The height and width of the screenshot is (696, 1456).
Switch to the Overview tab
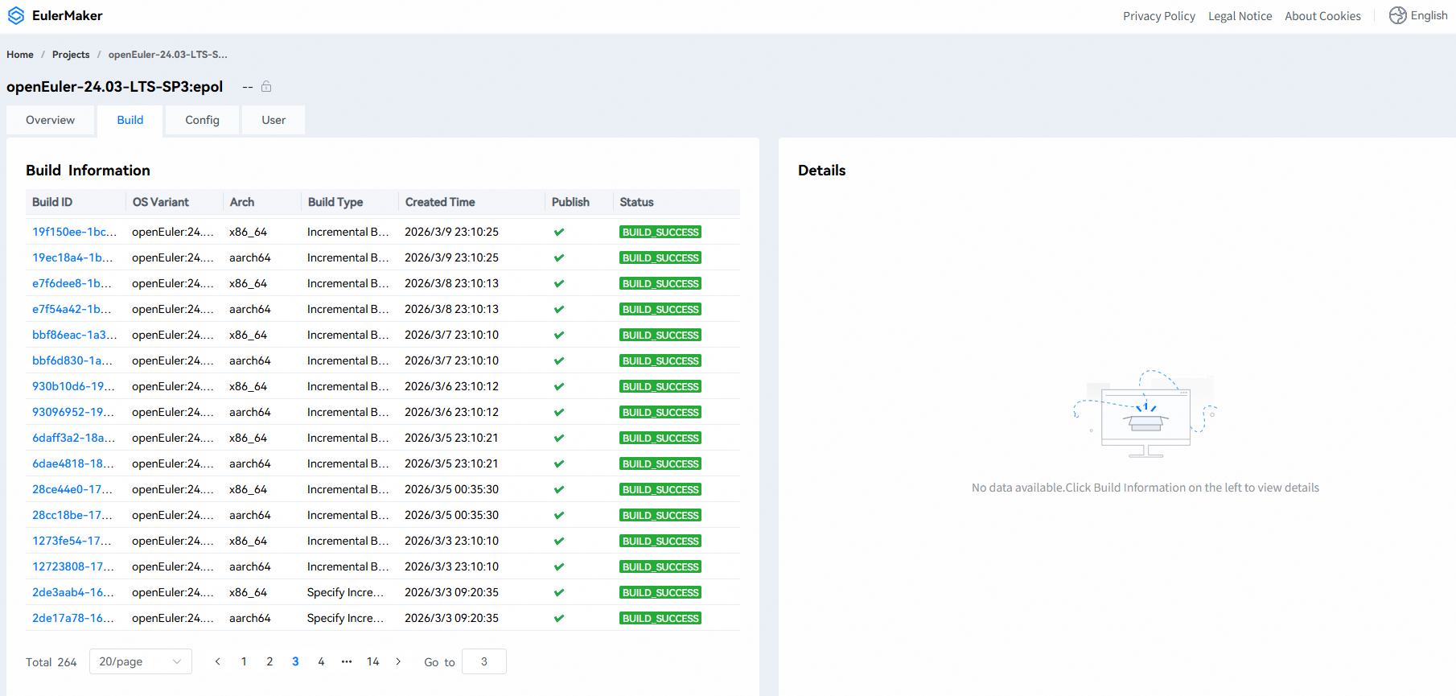point(50,120)
